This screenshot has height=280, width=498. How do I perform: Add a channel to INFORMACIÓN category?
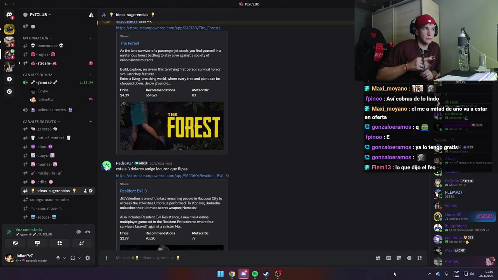91,38
